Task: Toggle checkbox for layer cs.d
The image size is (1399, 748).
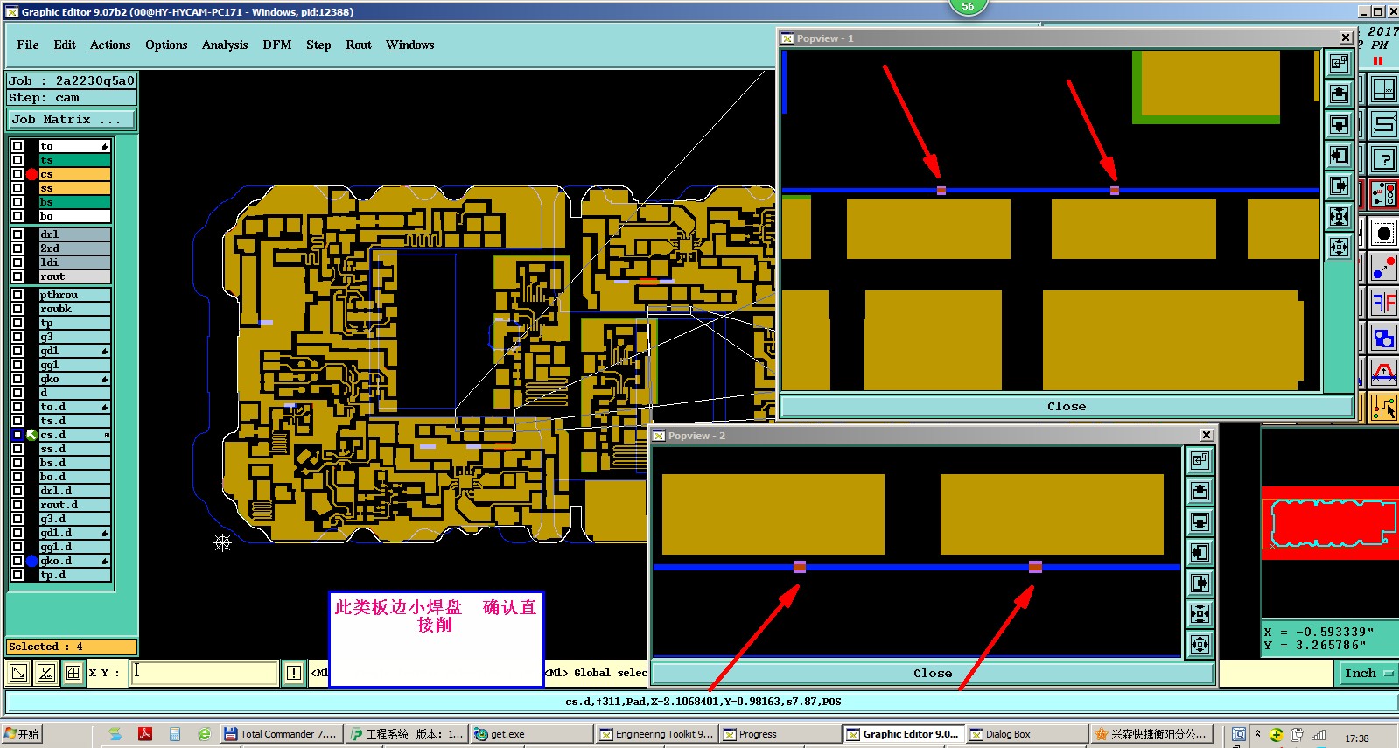Action: point(17,435)
